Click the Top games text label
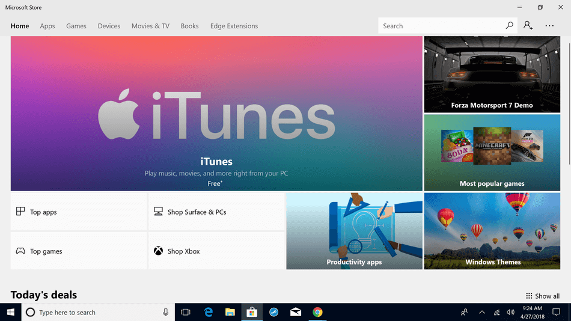Screen dimensions: 571x321 point(46,251)
